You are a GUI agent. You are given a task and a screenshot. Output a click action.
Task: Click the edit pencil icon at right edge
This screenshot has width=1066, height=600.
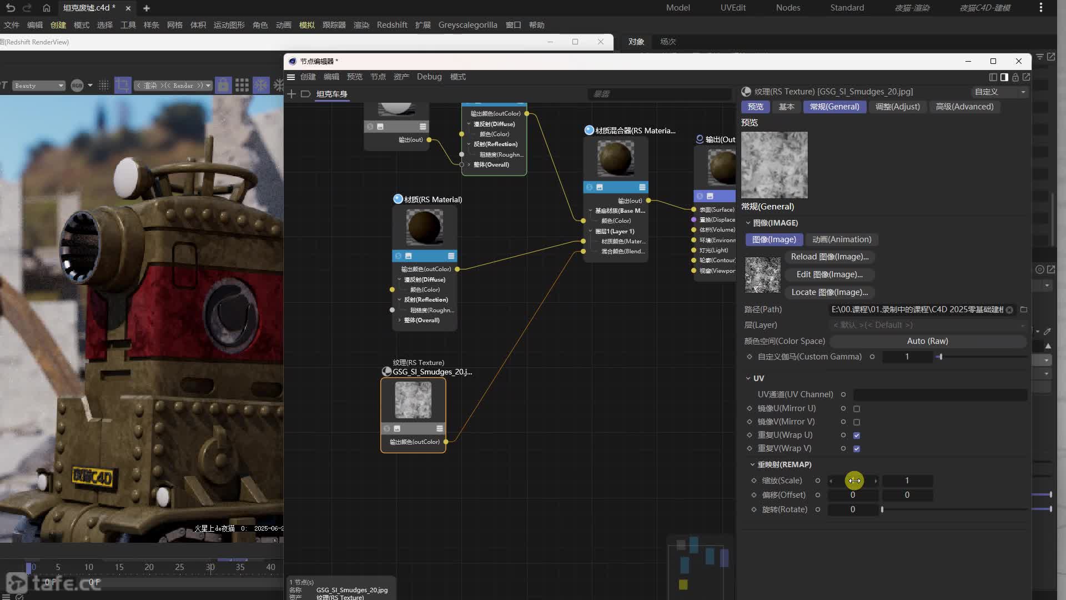coord(1048,332)
